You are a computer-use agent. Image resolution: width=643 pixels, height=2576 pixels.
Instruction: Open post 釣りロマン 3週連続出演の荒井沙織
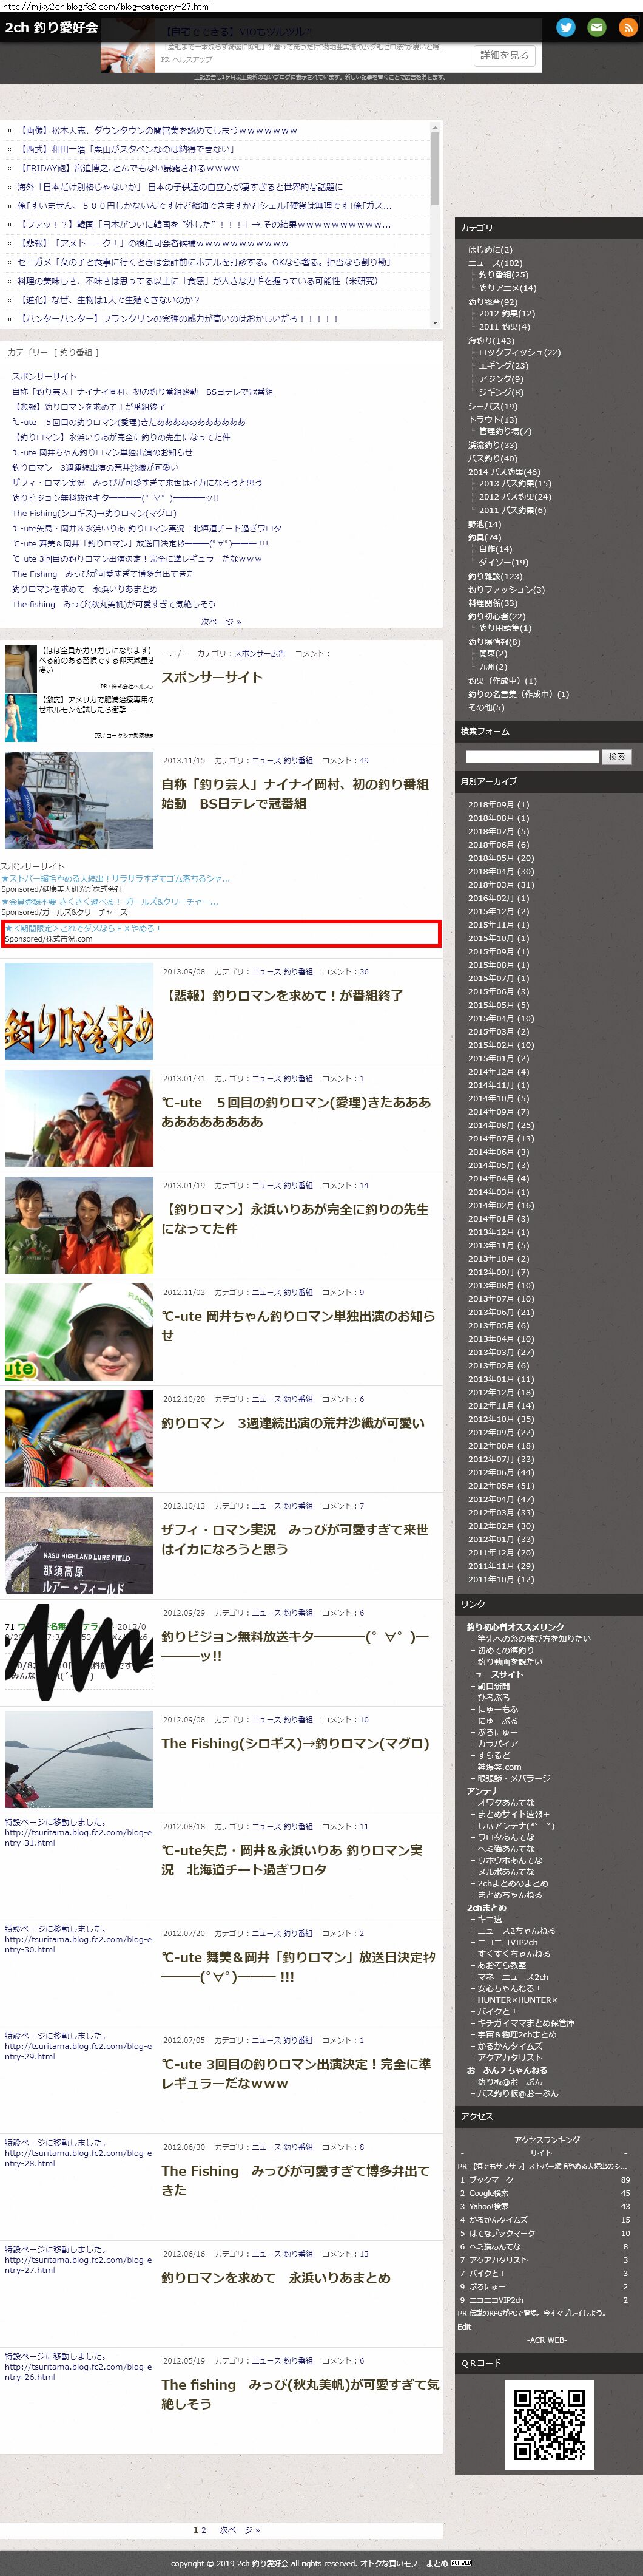pos(292,1422)
